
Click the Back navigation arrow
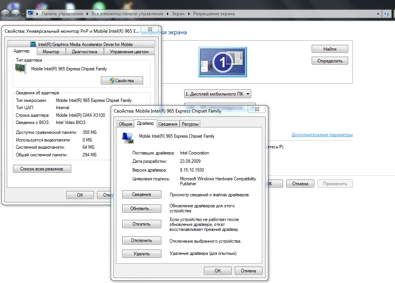[5, 14]
